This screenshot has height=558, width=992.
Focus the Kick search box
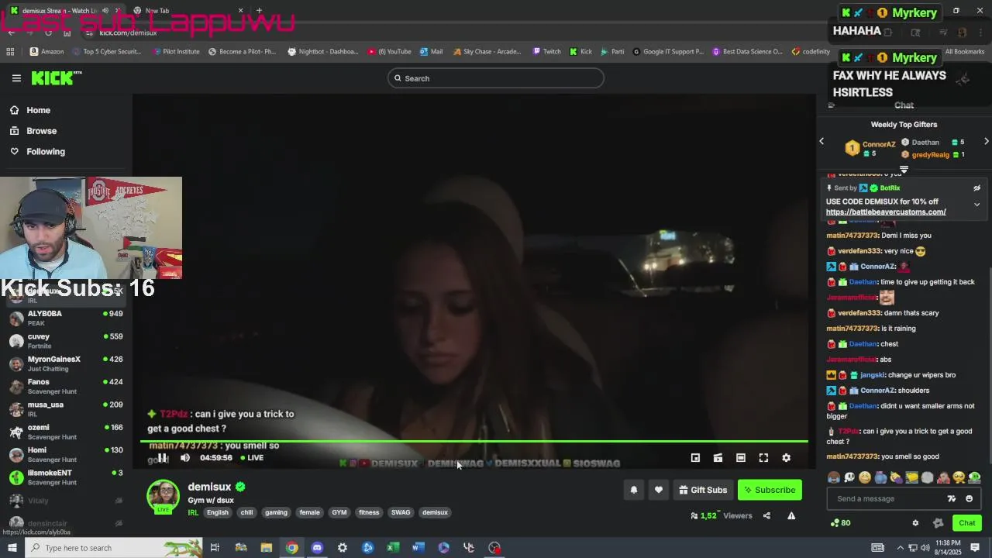click(x=496, y=78)
